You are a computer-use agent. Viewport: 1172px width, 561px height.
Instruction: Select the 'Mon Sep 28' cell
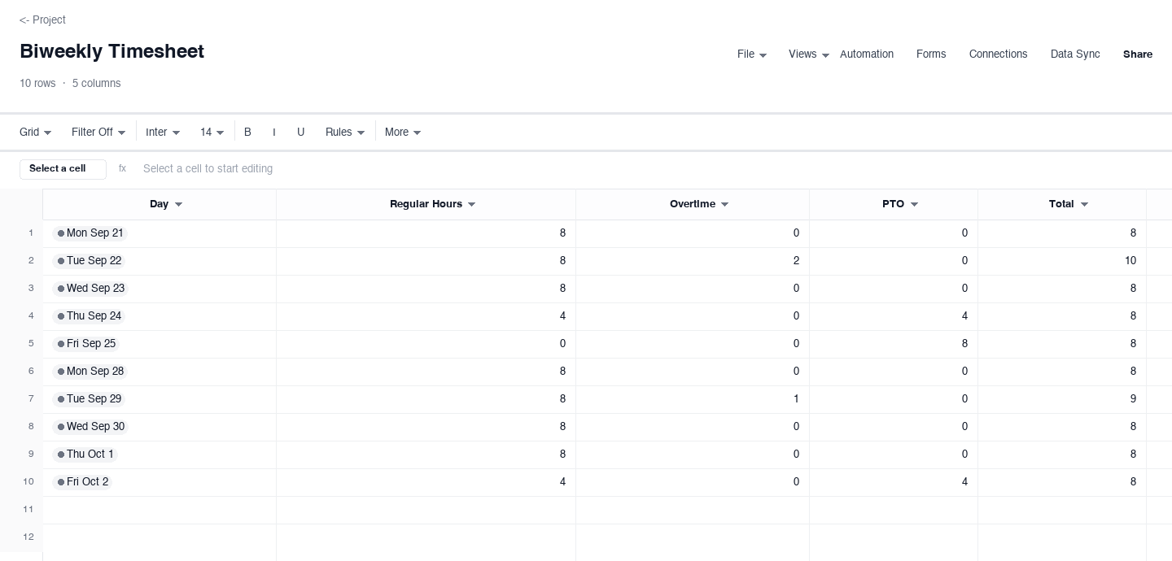[160, 372]
